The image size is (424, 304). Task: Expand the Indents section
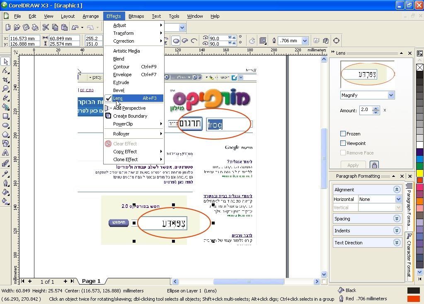[397, 231]
